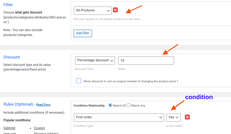Delete the First order condition row
231x134 pixels.
click(x=187, y=117)
